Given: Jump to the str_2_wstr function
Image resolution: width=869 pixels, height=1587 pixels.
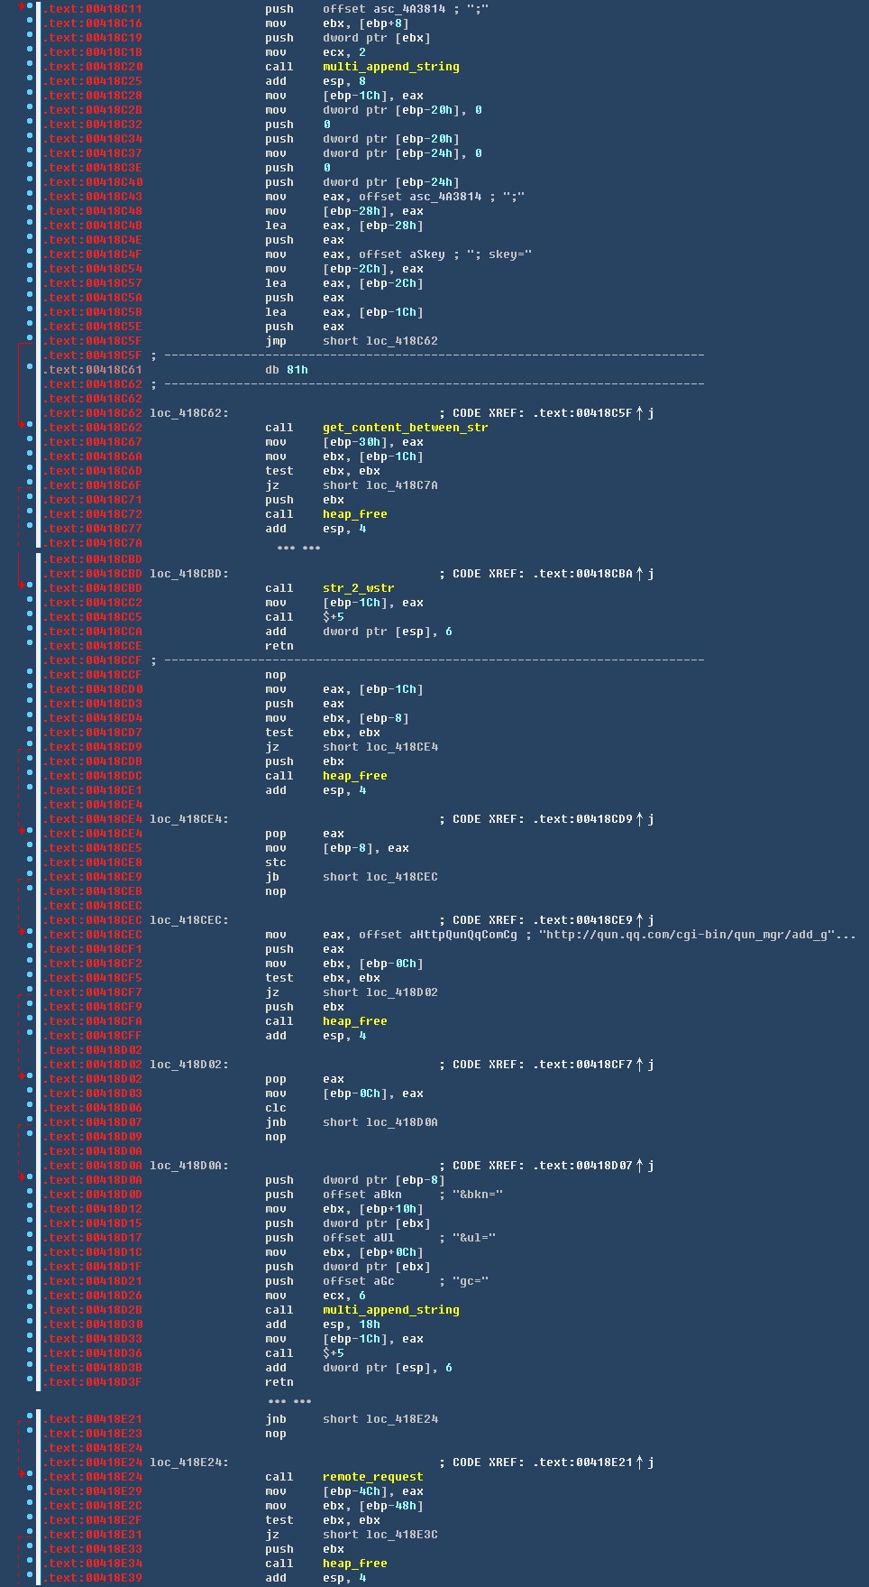Looking at the screenshot, I should [x=358, y=588].
